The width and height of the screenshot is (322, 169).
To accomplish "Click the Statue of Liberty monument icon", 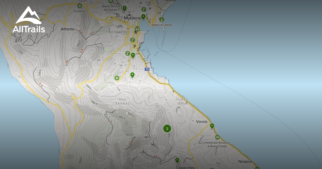I will coord(162,19).
